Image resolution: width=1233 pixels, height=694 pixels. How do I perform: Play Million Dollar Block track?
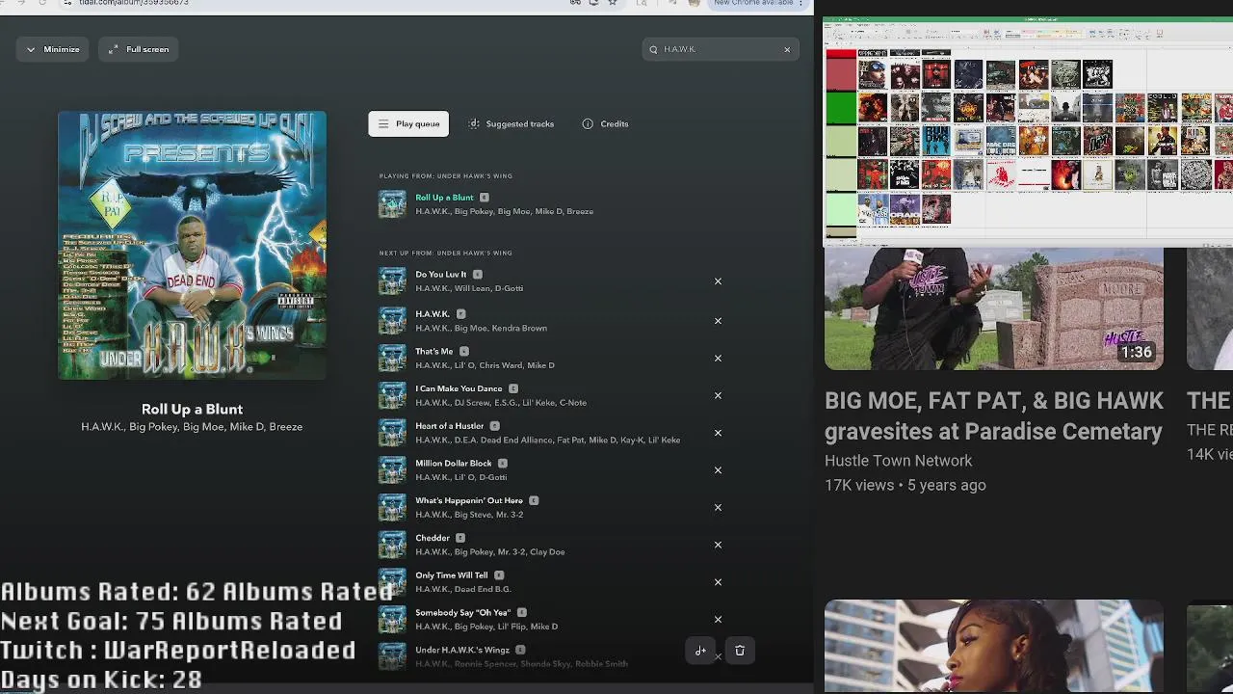pyautogui.click(x=453, y=464)
